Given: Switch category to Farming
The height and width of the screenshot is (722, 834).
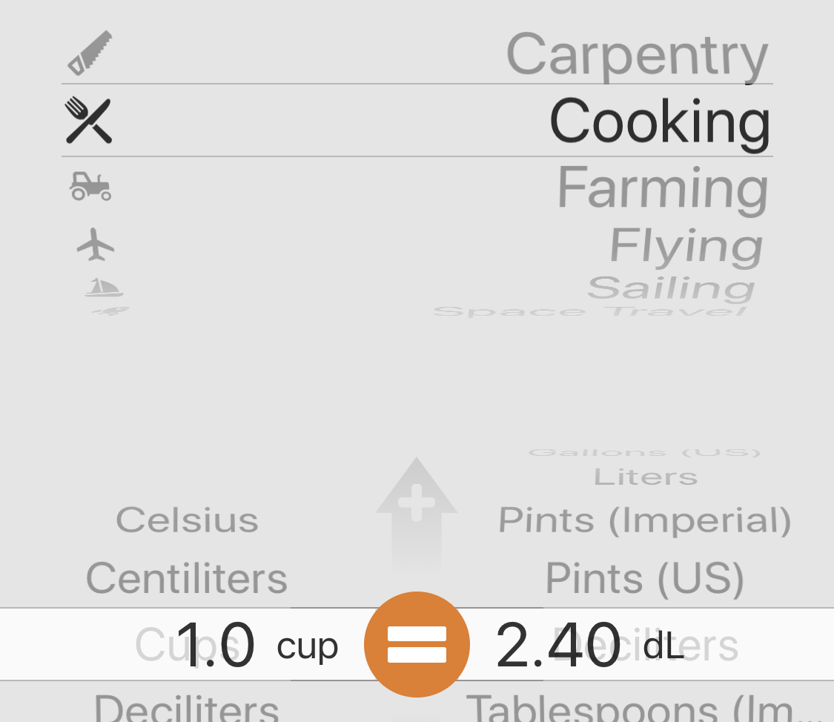Looking at the screenshot, I should tap(663, 188).
